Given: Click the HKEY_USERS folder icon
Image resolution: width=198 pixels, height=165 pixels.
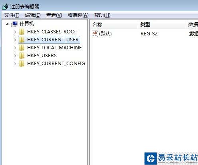Looking at the screenshot, I should pos(22,56).
